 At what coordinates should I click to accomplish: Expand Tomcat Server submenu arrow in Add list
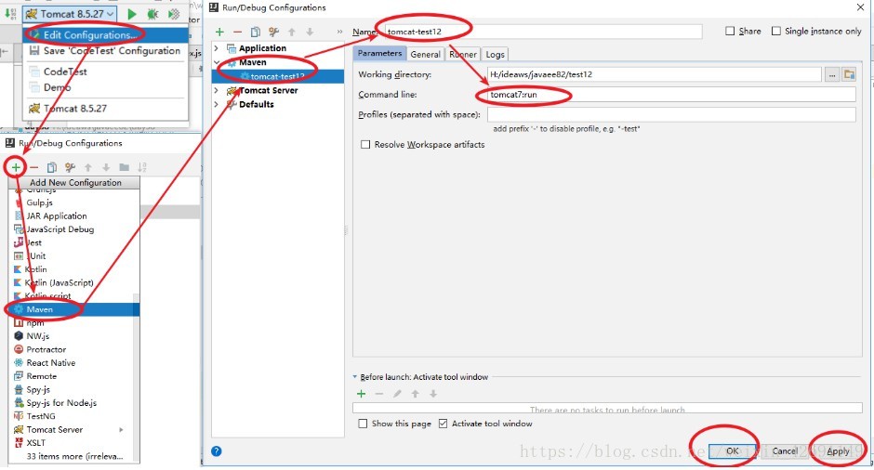click(121, 430)
